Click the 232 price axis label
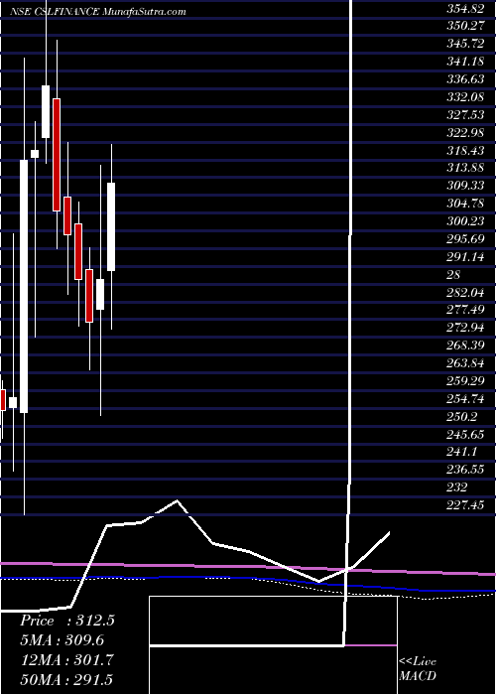This screenshot has width=496, height=695. [457, 486]
